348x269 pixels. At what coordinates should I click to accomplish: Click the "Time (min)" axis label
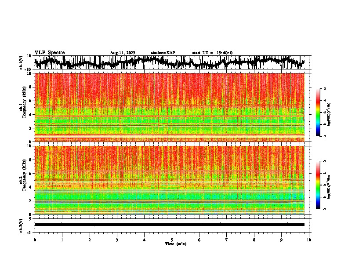[176, 244]
